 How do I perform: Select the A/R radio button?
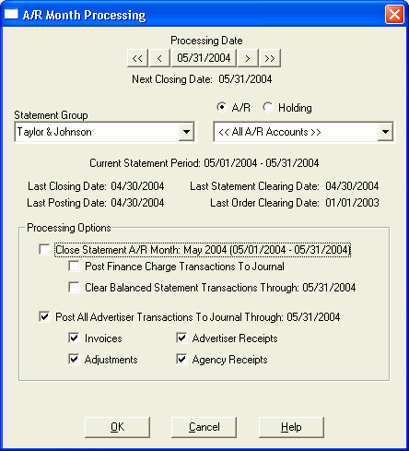click(x=221, y=107)
